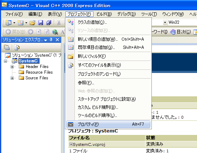Select the Resource Files folder

(39, 72)
